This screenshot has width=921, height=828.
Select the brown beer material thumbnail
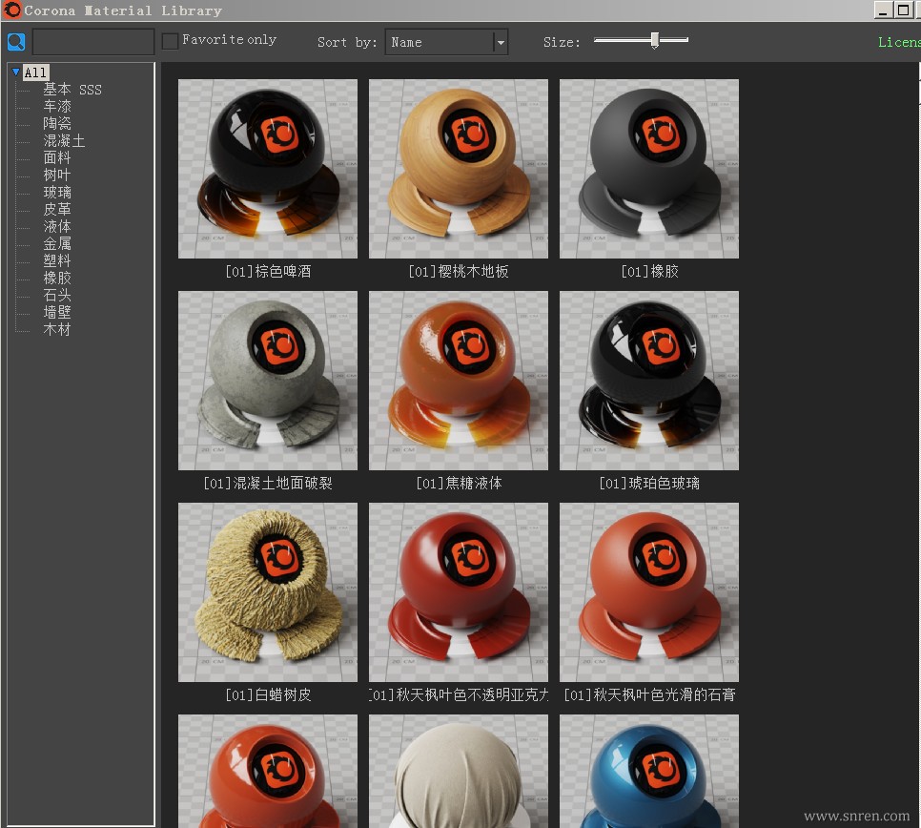tap(268, 169)
